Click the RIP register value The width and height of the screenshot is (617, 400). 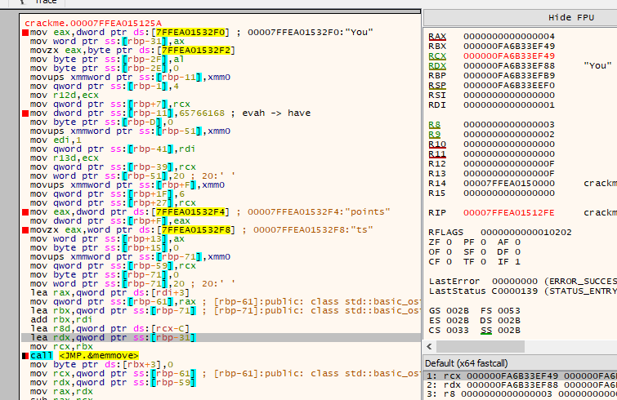[x=509, y=213]
